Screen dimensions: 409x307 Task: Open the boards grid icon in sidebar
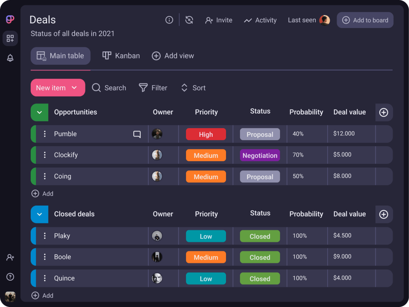coord(10,39)
